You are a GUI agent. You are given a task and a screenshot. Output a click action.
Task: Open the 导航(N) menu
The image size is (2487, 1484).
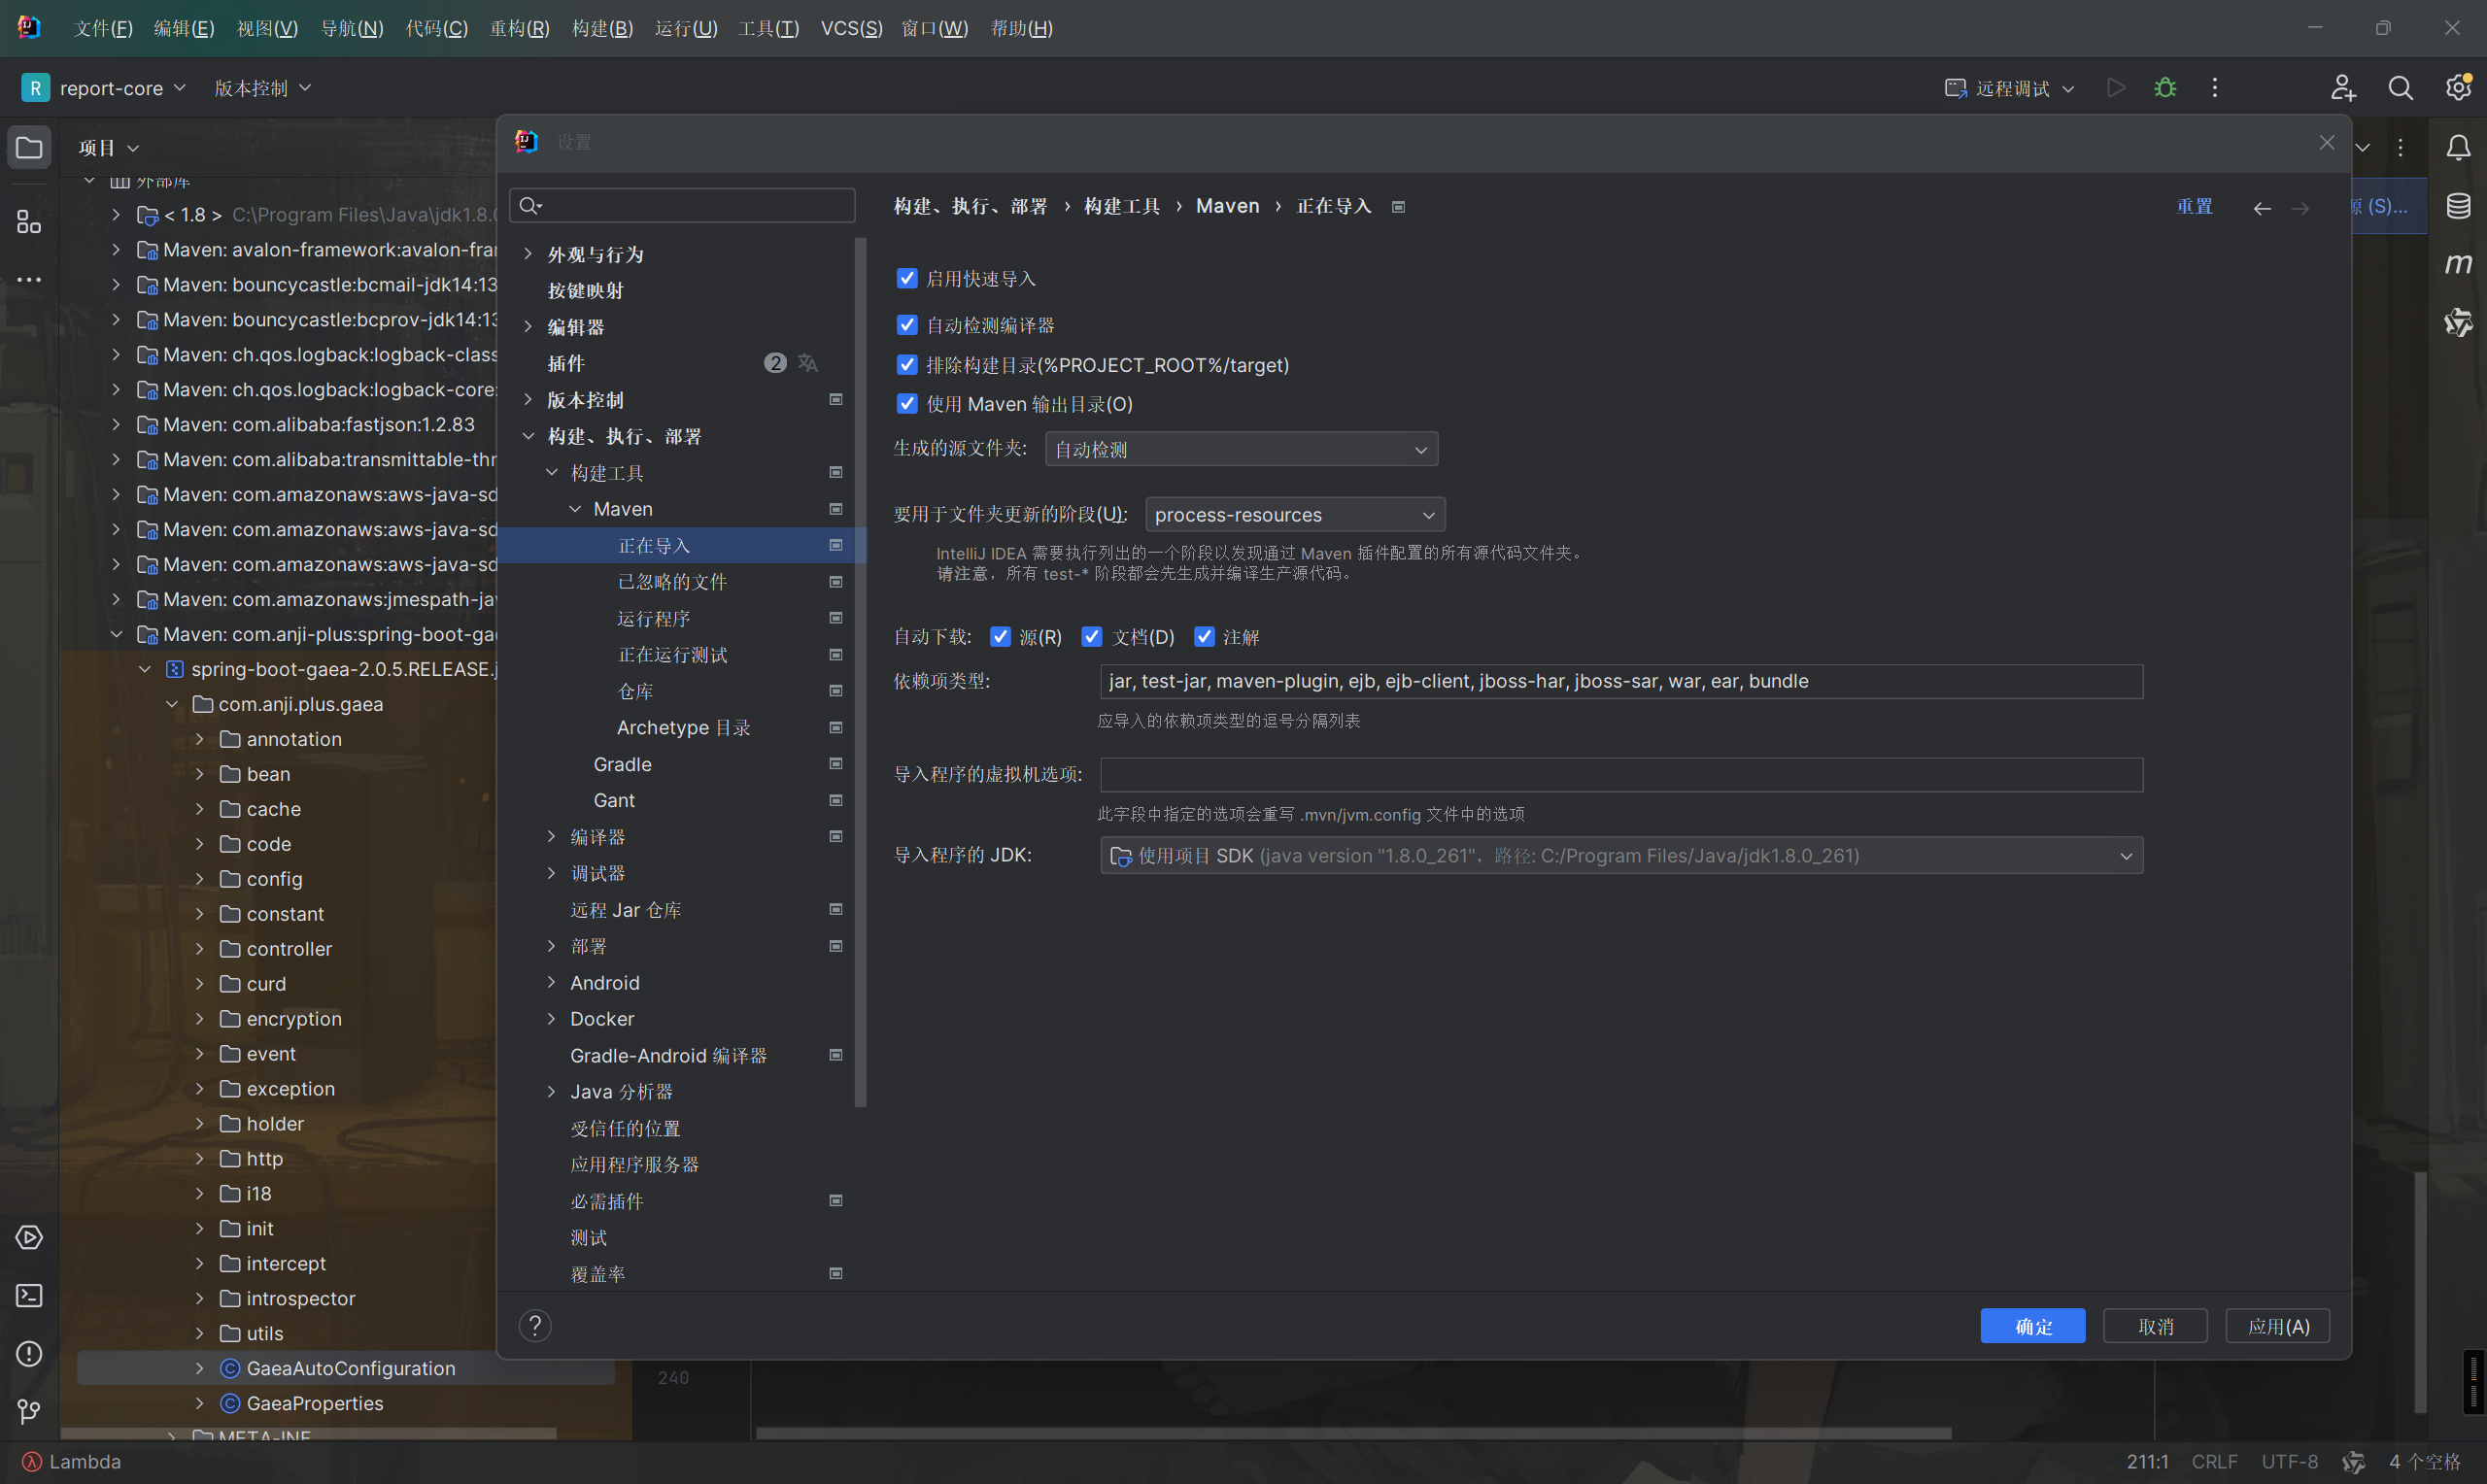point(352,28)
